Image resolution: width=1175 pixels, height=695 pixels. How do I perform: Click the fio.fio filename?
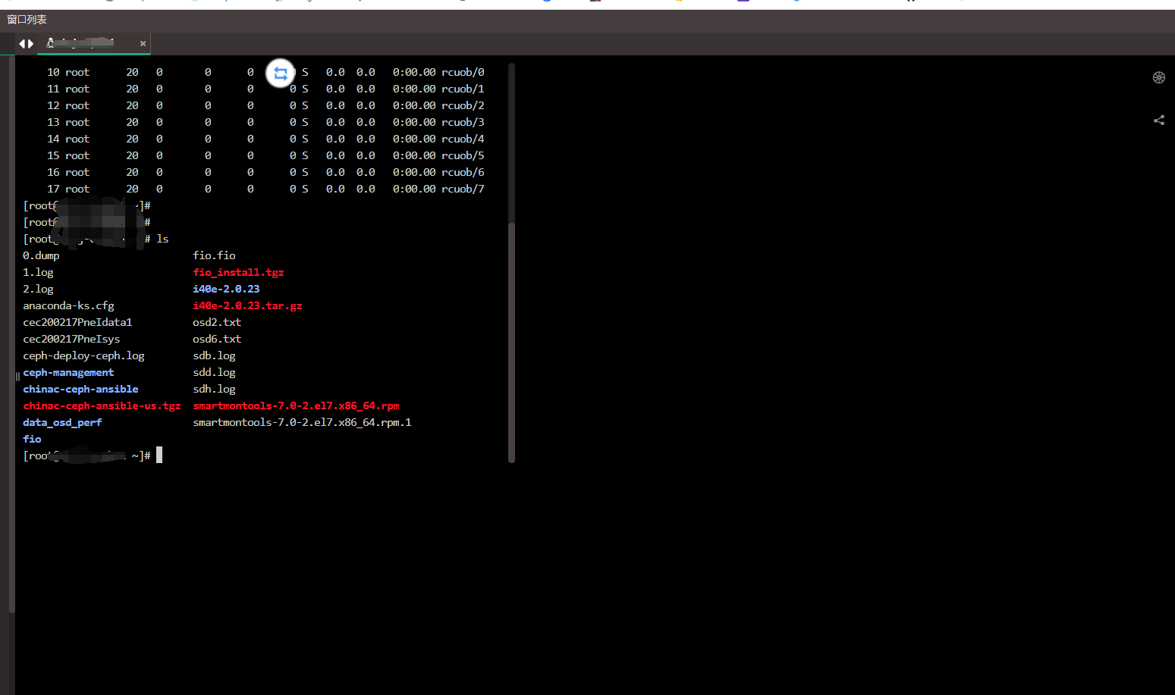pyautogui.click(x=214, y=255)
